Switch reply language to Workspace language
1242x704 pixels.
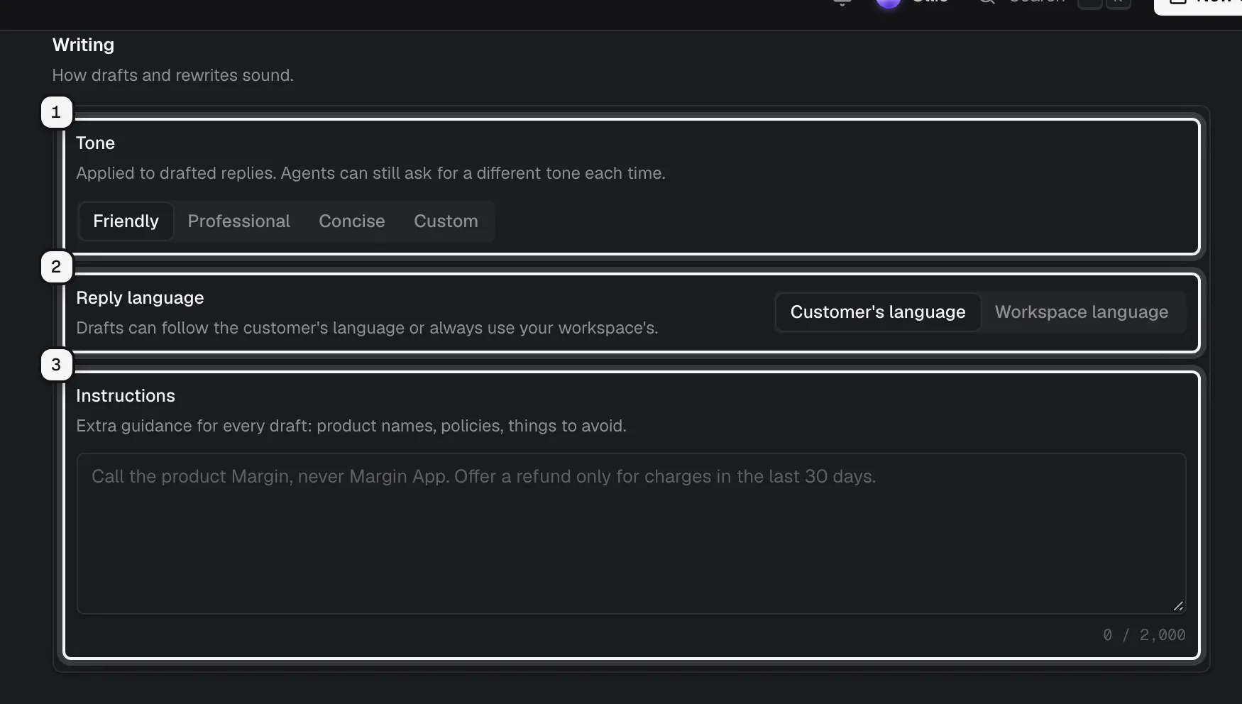pos(1082,312)
